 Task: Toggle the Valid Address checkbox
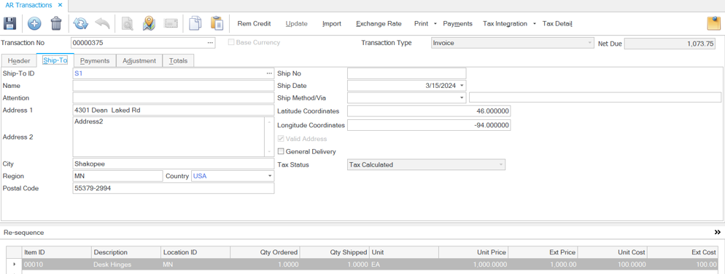[x=280, y=139]
